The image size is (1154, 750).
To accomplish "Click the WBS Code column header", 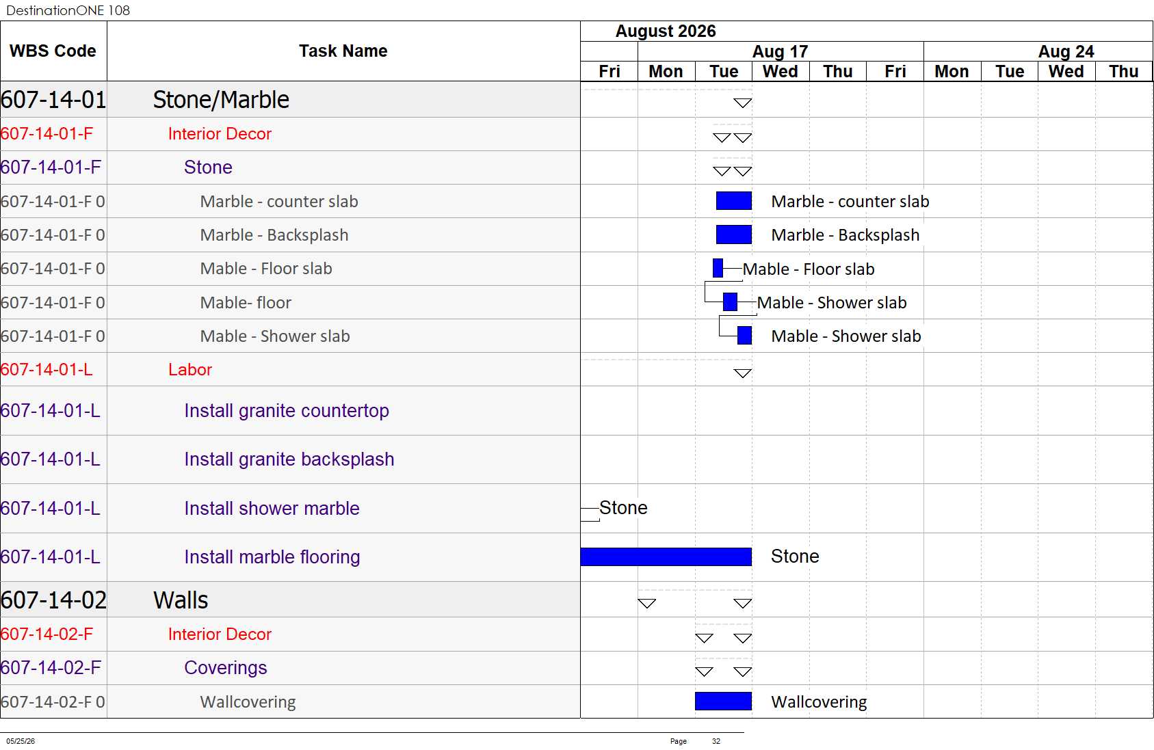I will coord(53,51).
